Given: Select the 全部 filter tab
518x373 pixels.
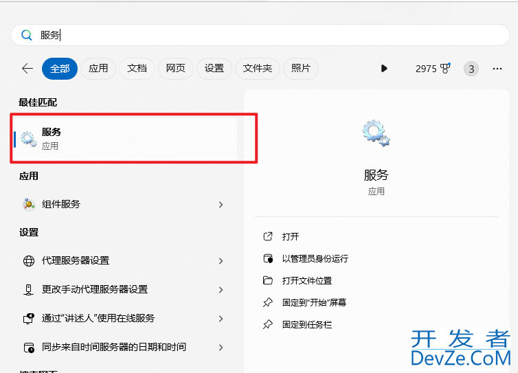Looking at the screenshot, I should (60, 68).
